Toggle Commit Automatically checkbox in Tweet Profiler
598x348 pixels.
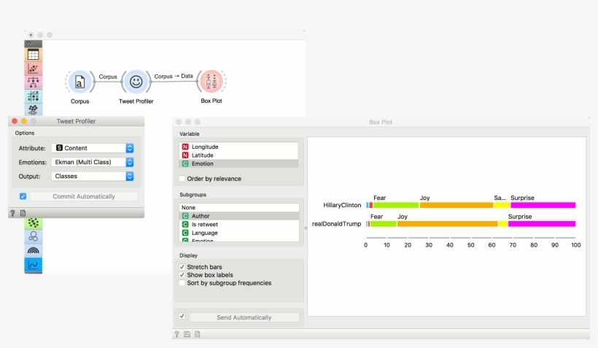click(x=23, y=196)
